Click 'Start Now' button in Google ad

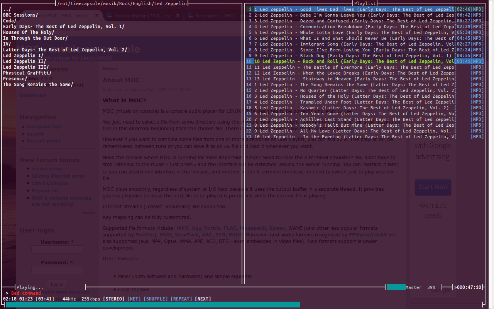click(x=433, y=187)
